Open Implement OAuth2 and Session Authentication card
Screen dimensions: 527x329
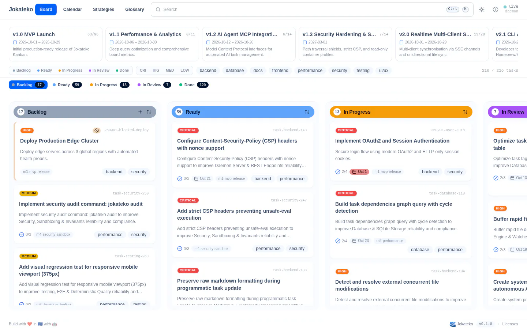401,151
